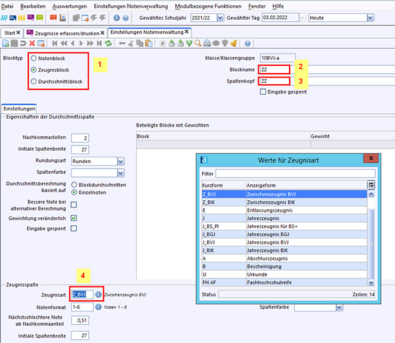Image resolution: width=395 pixels, height=343 pixels.
Task: Open info lookup next to Zeugnisart field
Action: (x=98, y=294)
